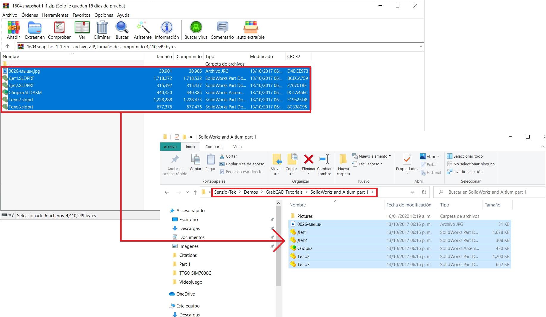Open recent locations chevron in Explorer

pos(187,192)
